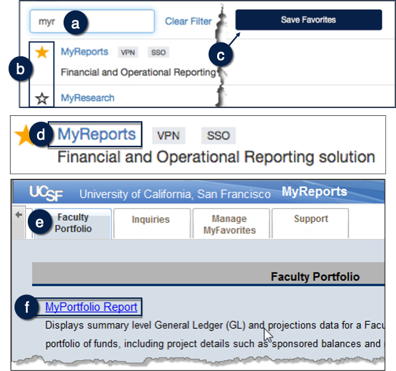396x371 pixels.
Task: Click the Clear Filter link
Action: pyautogui.click(x=188, y=21)
